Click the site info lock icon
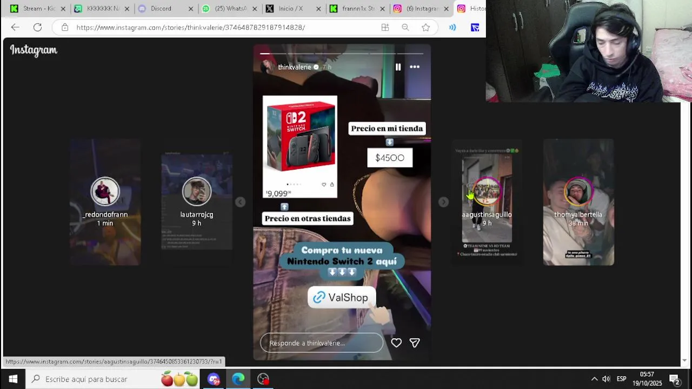The width and height of the screenshot is (692, 389). 65,27
